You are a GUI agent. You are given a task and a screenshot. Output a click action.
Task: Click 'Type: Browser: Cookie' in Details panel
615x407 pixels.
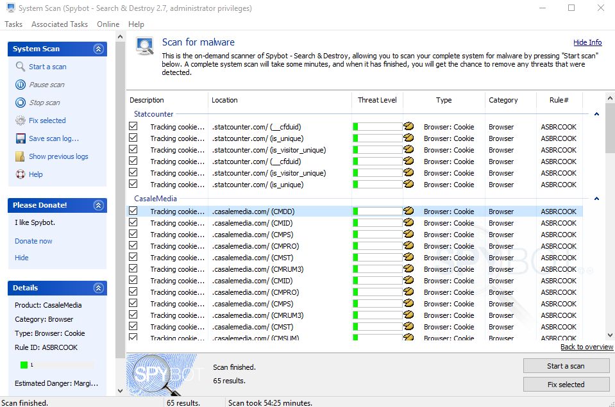pyautogui.click(x=50, y=333)
